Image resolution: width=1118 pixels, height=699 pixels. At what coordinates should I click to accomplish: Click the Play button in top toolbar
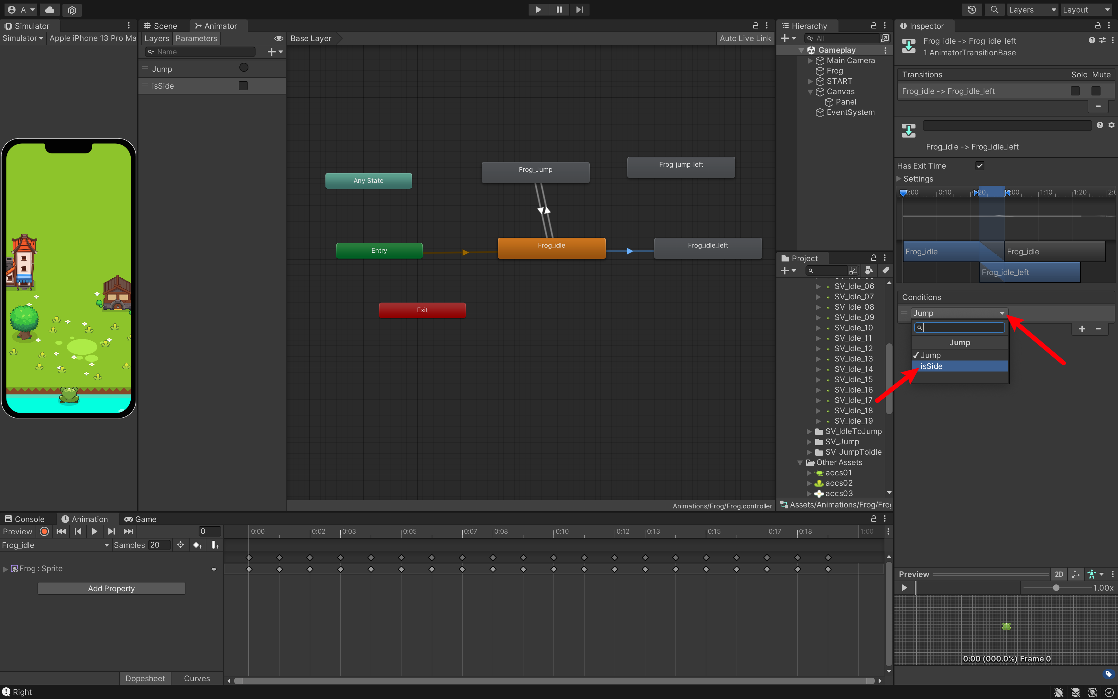(538, 10)
